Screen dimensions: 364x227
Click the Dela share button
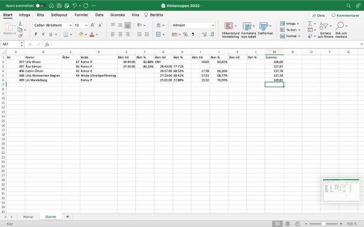318,15
